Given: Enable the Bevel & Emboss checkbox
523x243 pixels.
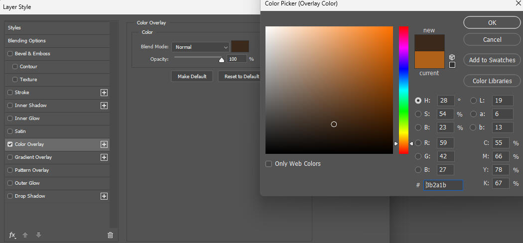Looking at the screenshot, I should click(10, 54).
